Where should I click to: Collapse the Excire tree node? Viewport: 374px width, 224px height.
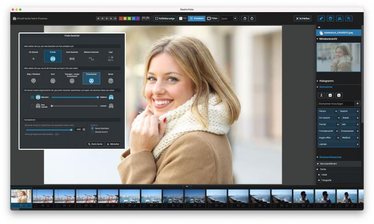pos(318,169)
